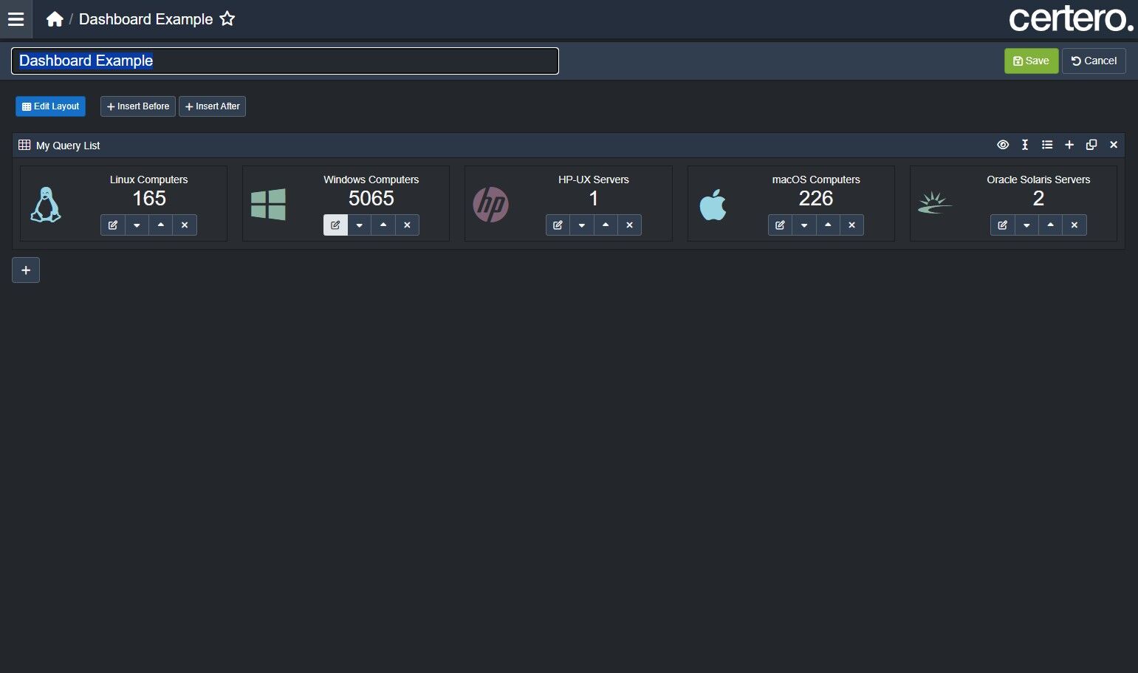Click the table grid icon beside My Query List
1138x673 pixels.
point(24,145)
